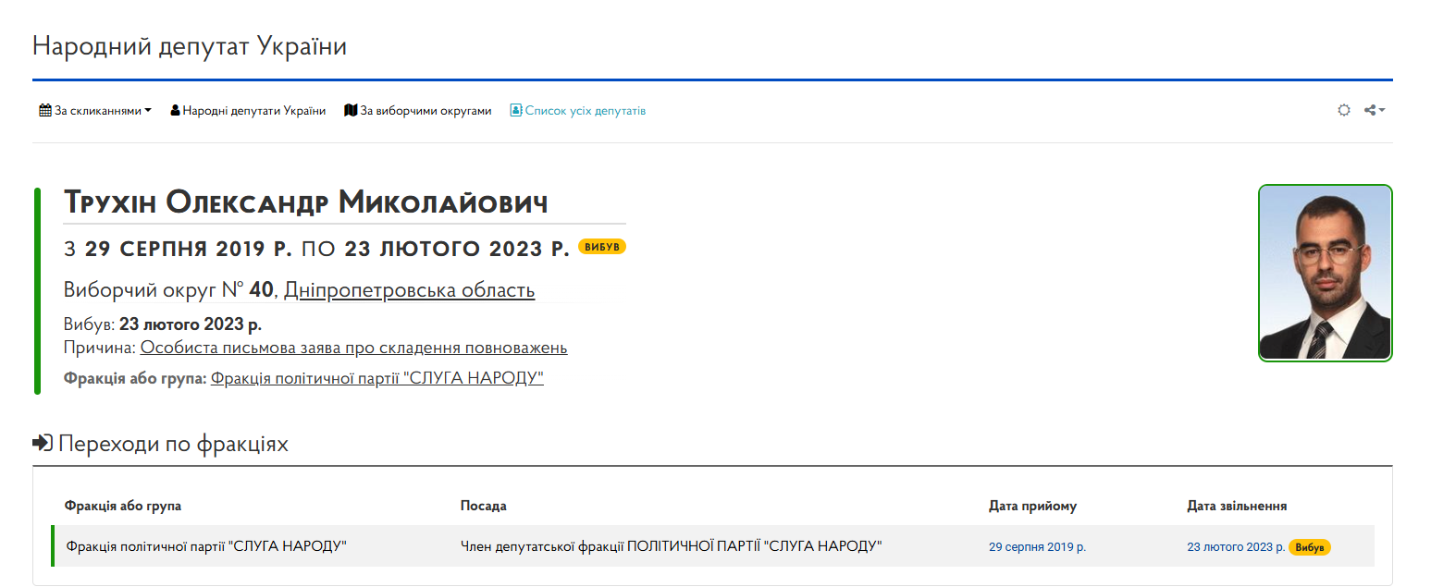
Task: Click the 23 лютого 2023 р. table cell
Action: (1236, 547)
